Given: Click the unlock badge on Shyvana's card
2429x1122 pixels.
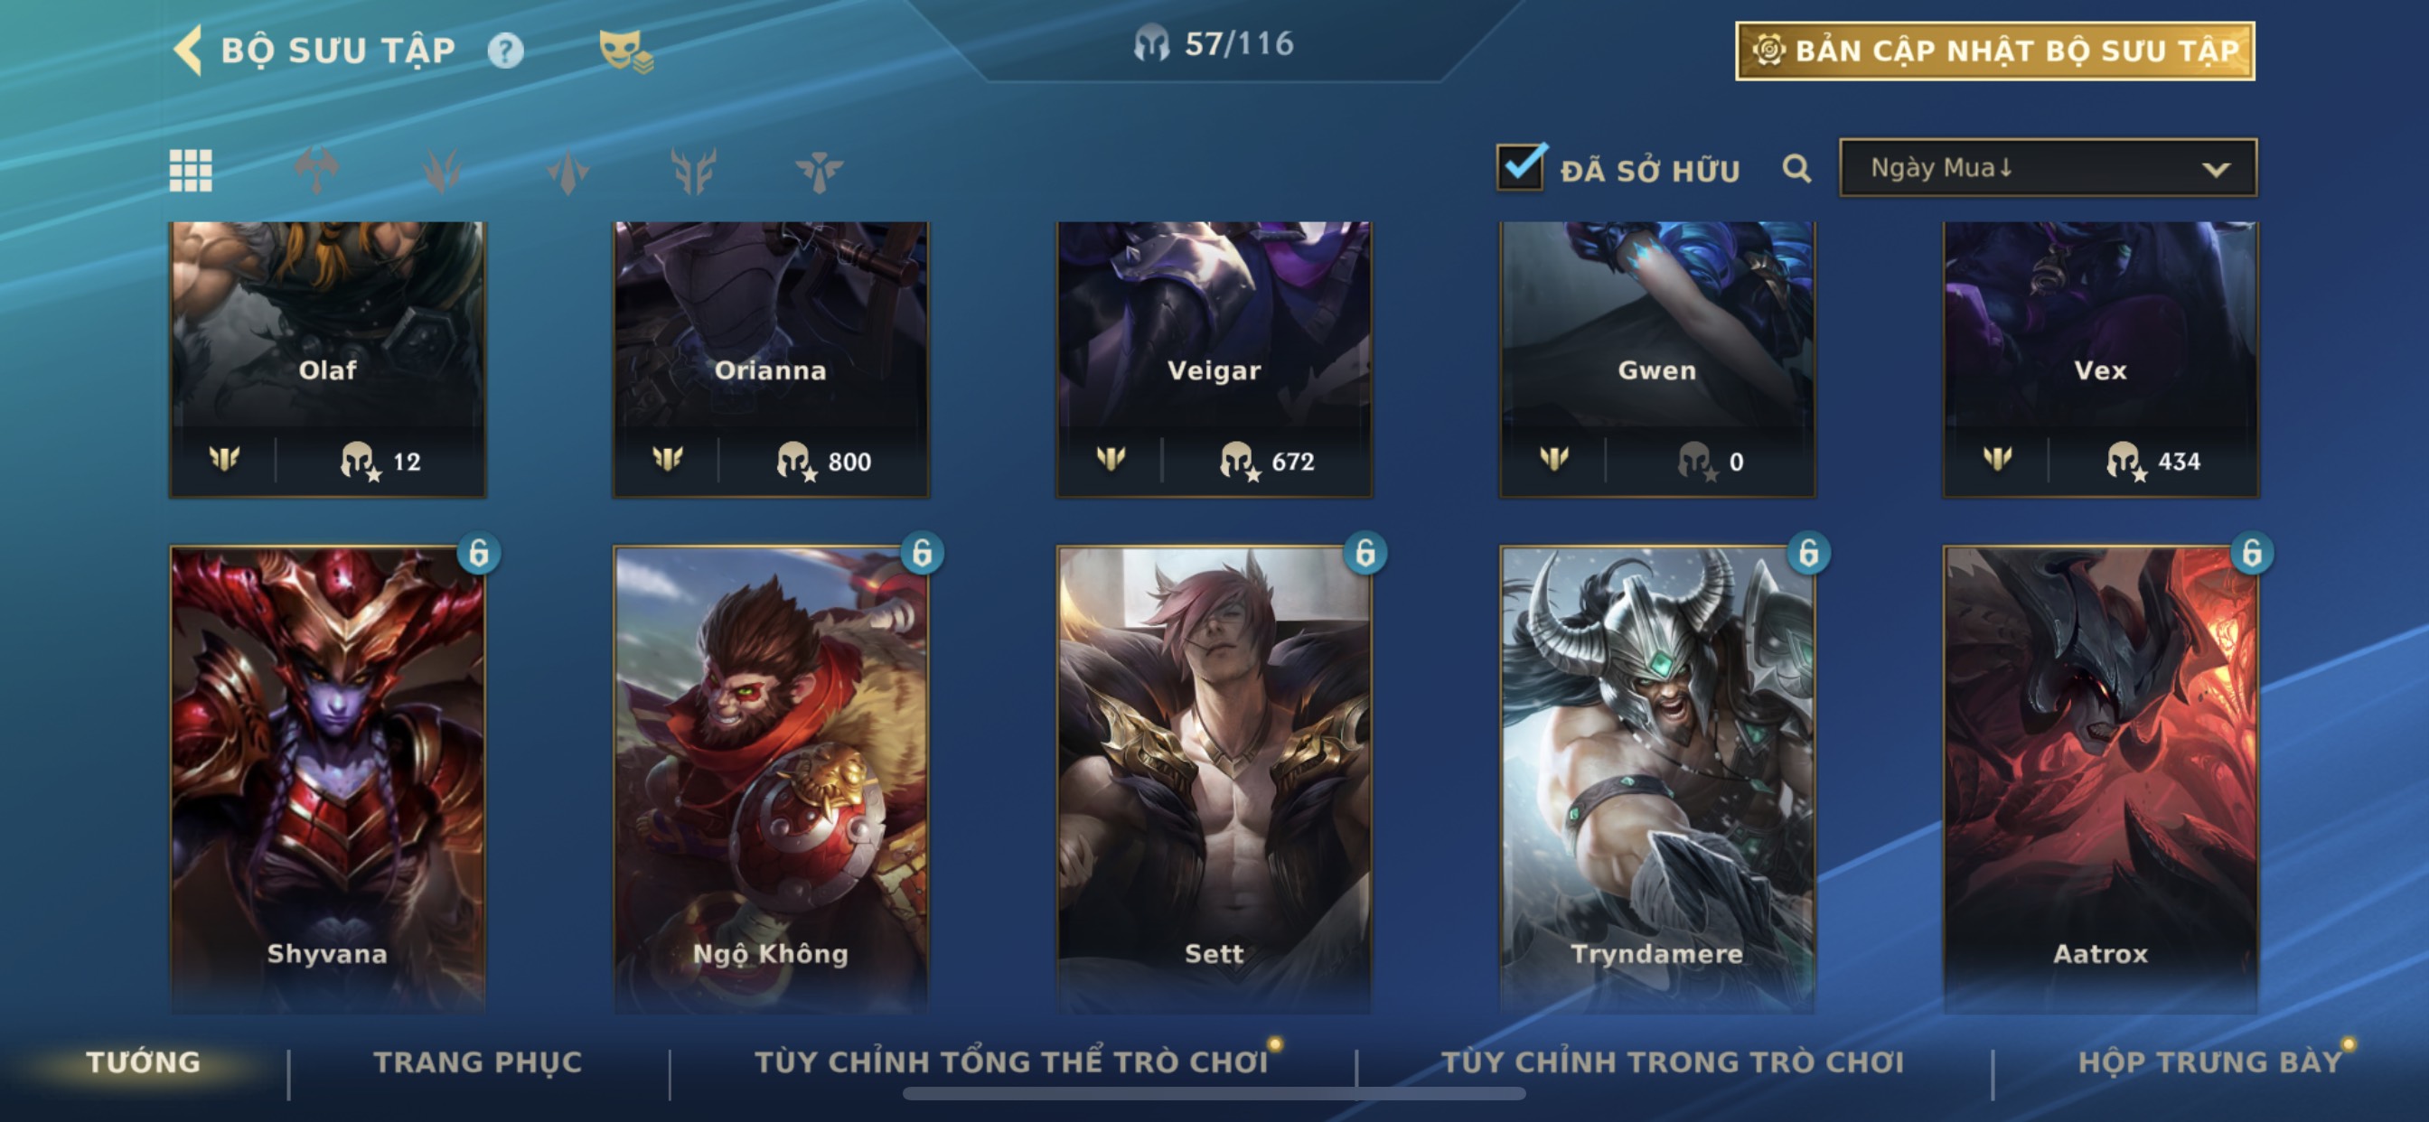Looking at the screenshot, I should coord(479,554).
